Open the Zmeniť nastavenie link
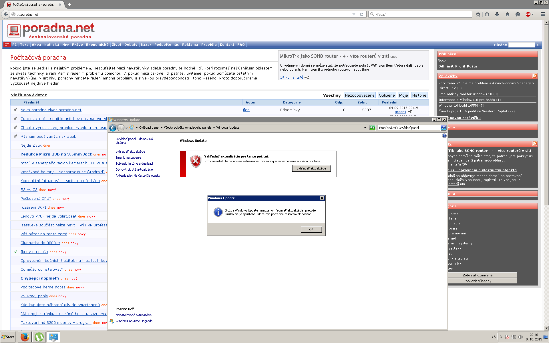 tap(128, 157)
